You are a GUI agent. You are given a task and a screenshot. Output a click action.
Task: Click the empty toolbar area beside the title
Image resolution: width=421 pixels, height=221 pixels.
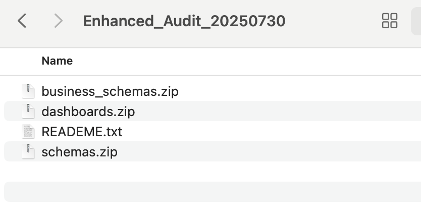pyautogui.click(x=333, y=21)
